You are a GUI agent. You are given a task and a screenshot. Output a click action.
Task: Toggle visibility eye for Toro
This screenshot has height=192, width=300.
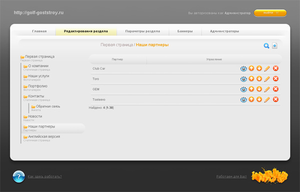pos(243,79)
